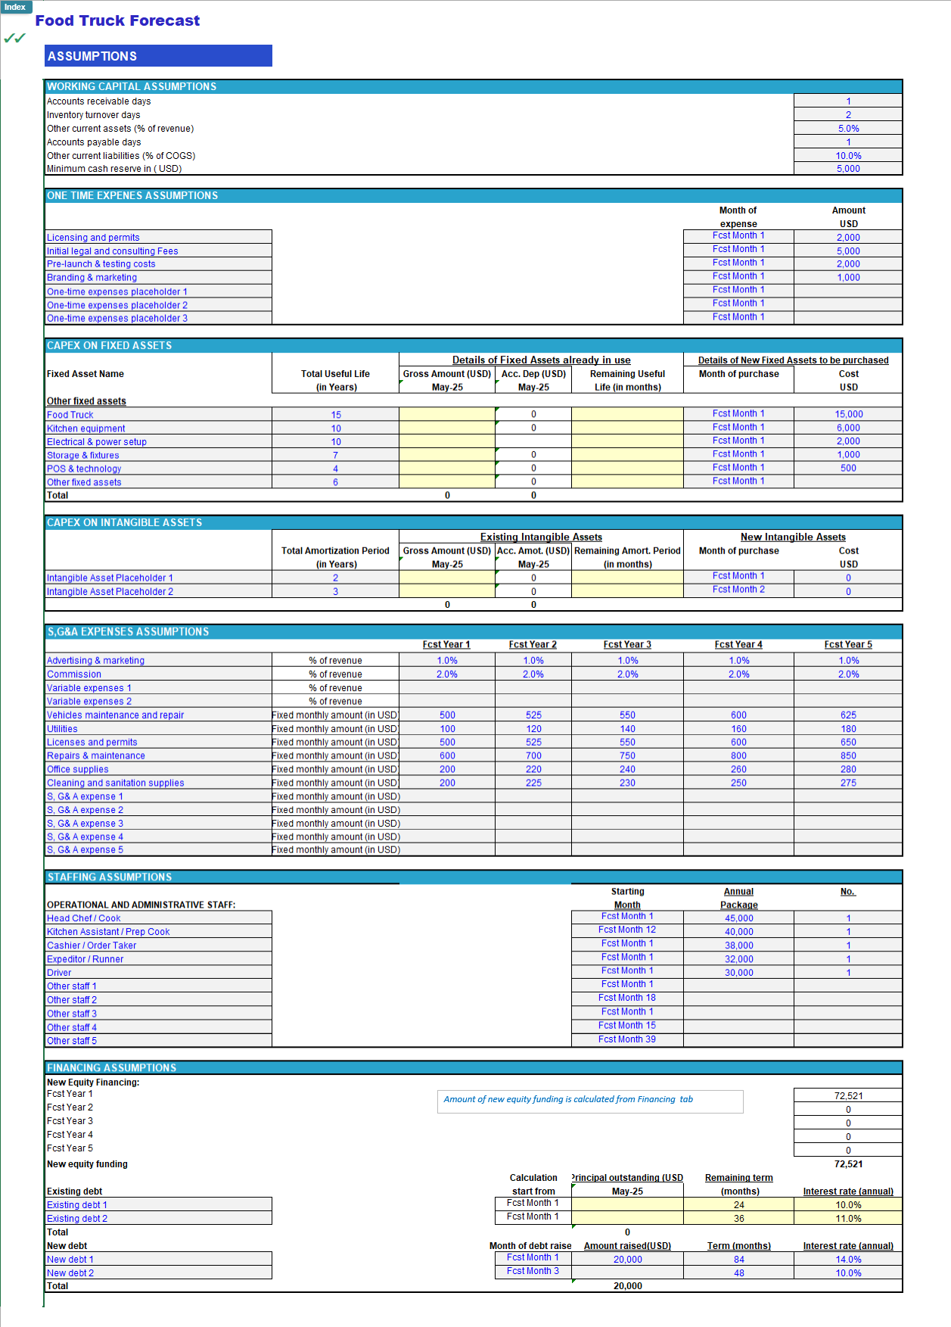Click the Food Truck Forecast title
The image size is (951, 1327).
tap(117, 20)
